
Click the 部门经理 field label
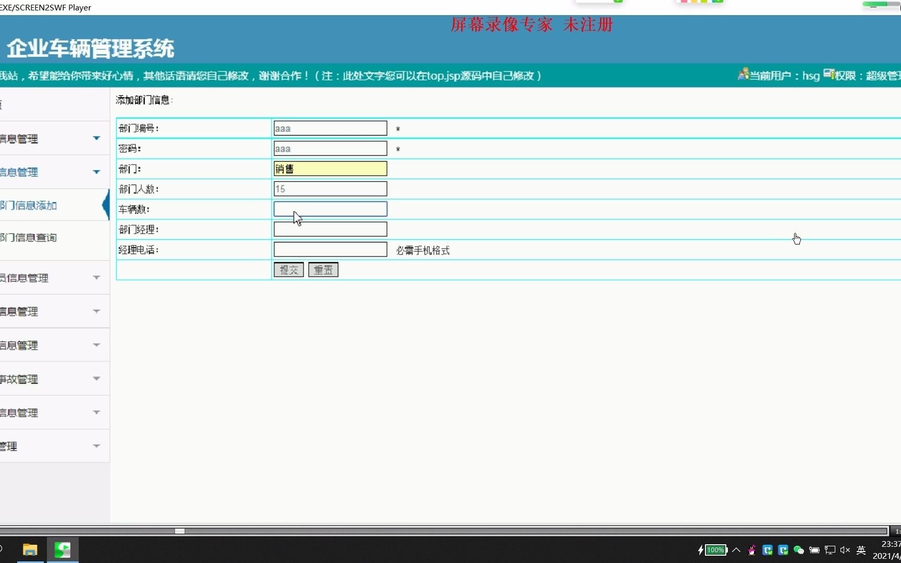(x=139, y=229)
